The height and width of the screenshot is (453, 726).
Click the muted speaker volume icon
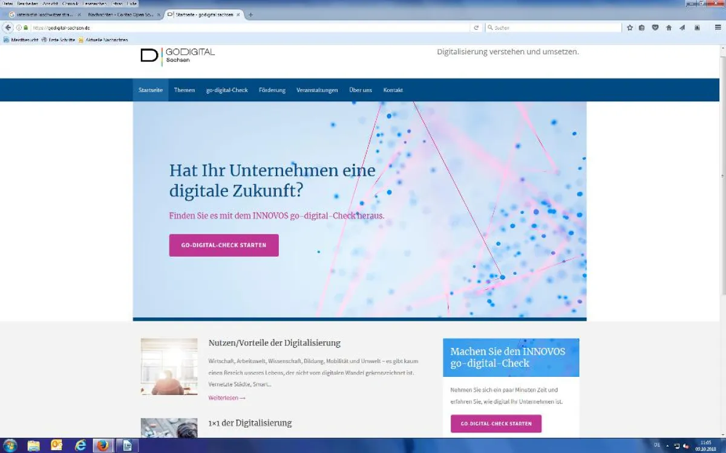click(x=685, y=446)
